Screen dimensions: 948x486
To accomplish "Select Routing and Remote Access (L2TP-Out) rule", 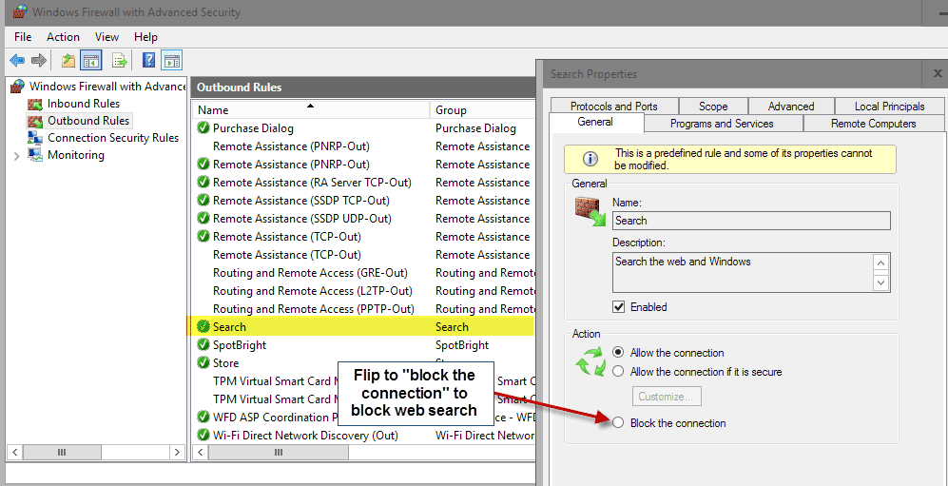I will tap(313, 291).
